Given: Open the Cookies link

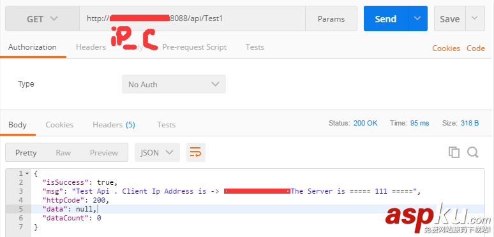Looking at the screenshot, I should (x=445, y=48).
